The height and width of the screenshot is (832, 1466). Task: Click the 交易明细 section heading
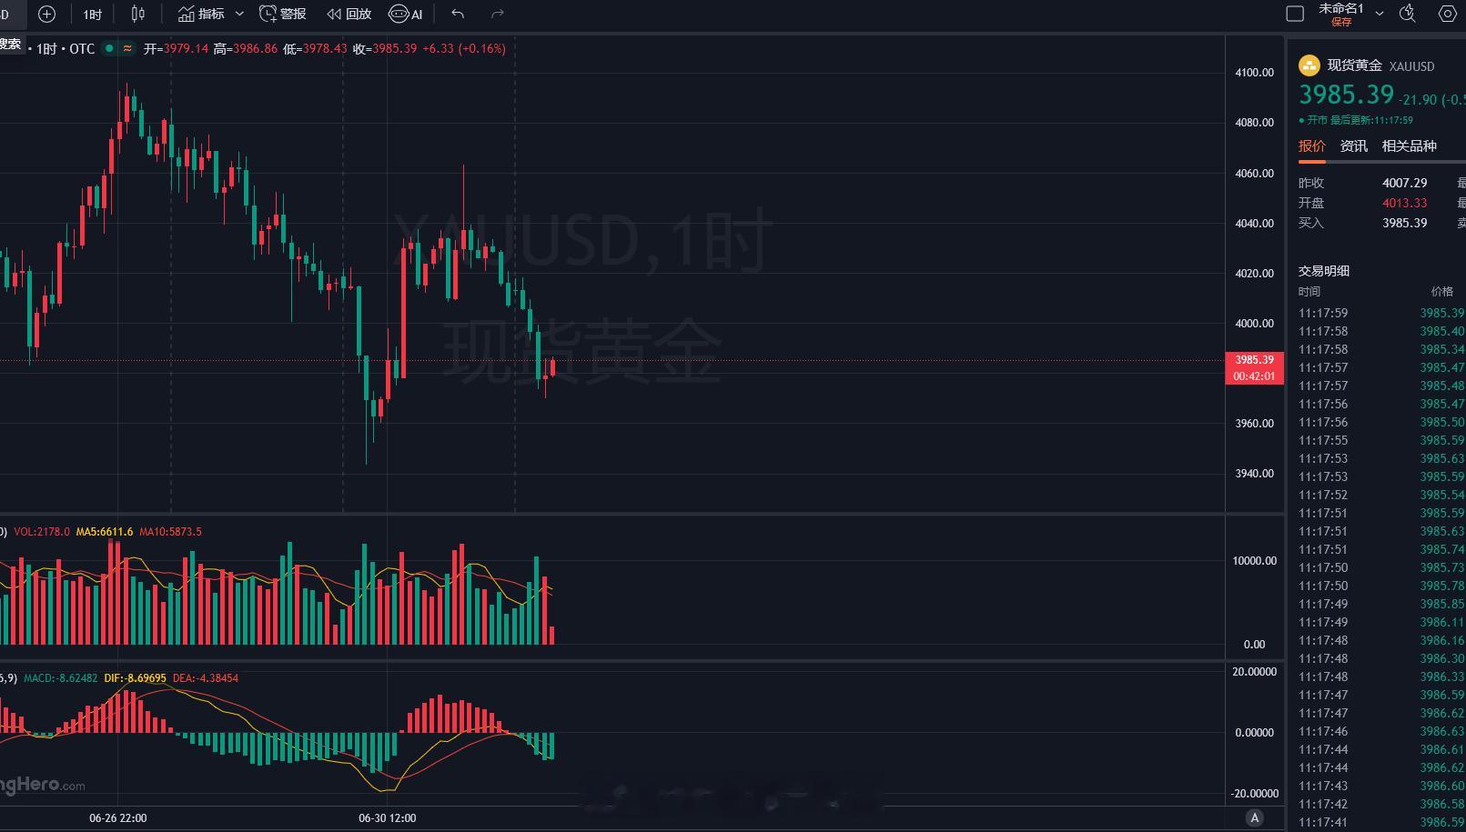coord(1324,271)
